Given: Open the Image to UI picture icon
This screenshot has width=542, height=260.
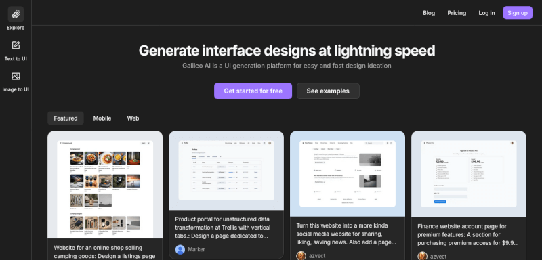Looking at the screenshot, I should (16, 77).
